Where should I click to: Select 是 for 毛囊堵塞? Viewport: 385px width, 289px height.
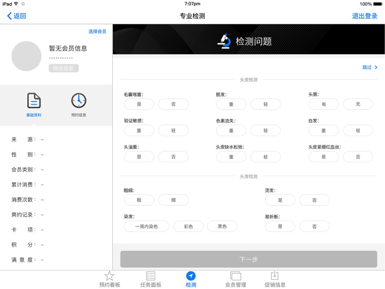[x=139, y=104]
